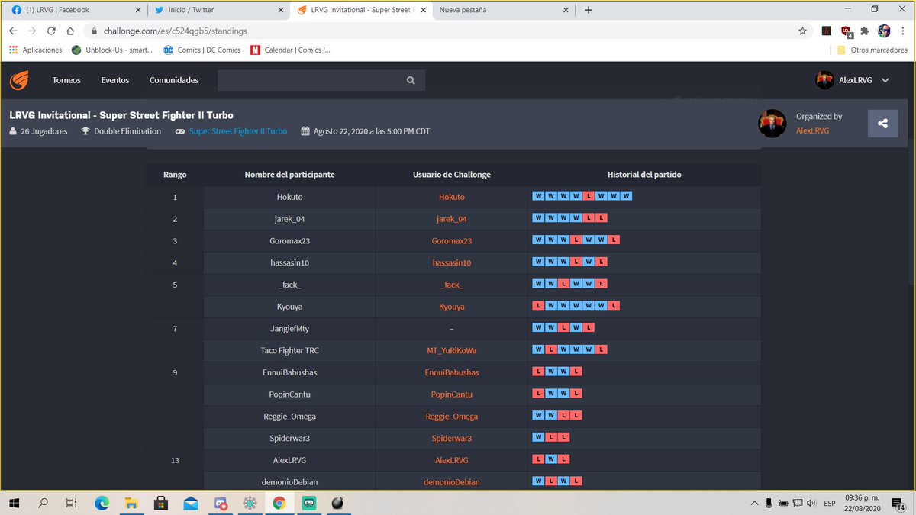This screenshot has width=916, height=515.
Task: Reload the page with the refresh button
Action: (50, 31)
